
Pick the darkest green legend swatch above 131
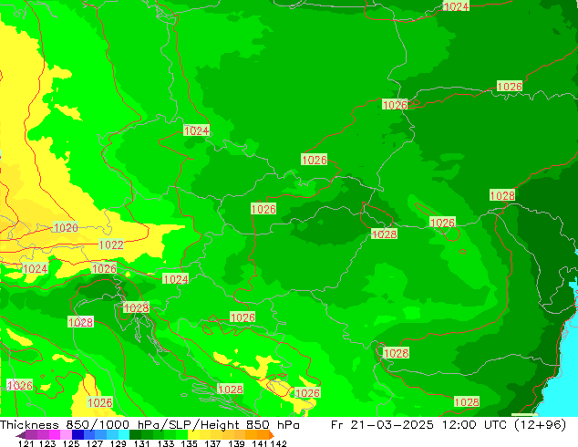coord(135,435)
